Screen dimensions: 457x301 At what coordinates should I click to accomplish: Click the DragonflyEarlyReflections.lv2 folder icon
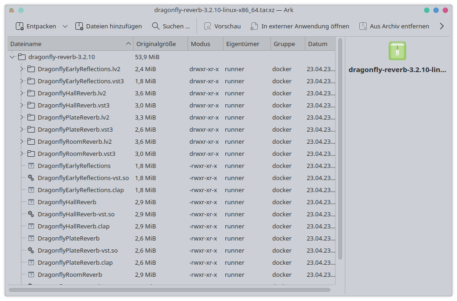pyautogui.click(x=31, y=69)
